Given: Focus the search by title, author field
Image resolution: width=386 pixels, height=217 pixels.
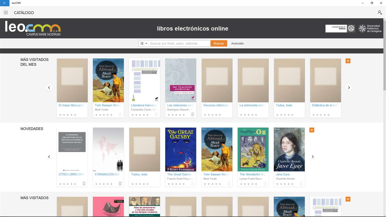Looking at the screenshot, I should (x=180, y=43).
